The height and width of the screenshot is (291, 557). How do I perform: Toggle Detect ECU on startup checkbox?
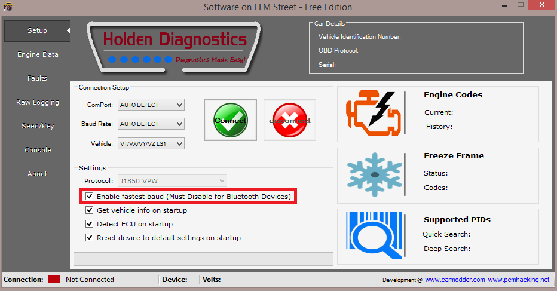(90, 224)
